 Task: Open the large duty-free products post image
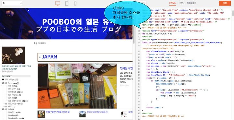pos(77,86)
